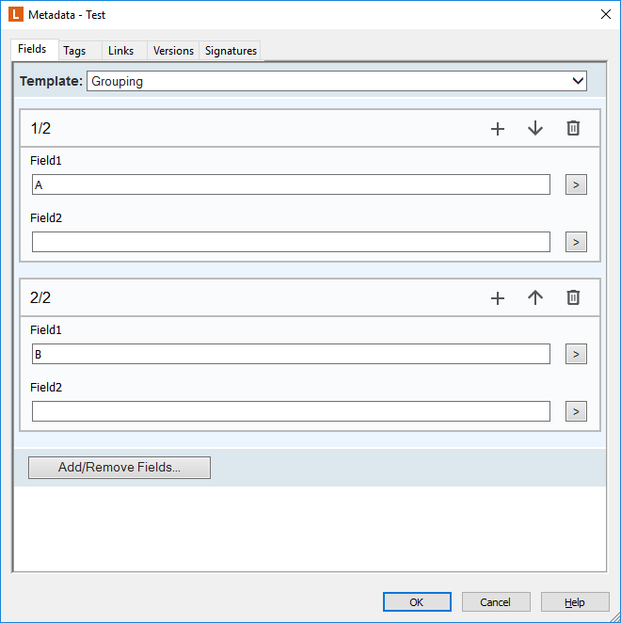Click plus icon in group 2/2
Screen dimensions: 621x623
point(498,298)
